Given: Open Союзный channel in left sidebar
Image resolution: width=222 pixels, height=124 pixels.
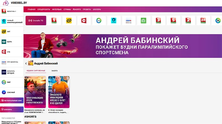Looking at the screenshot, I should pyautogui.click(x=12, y=92).
